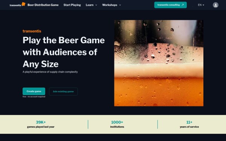This screenshot has width=226, height=141.
Task: Expand the Workshops dropdown chevron
Action: (x=120, y=5)
